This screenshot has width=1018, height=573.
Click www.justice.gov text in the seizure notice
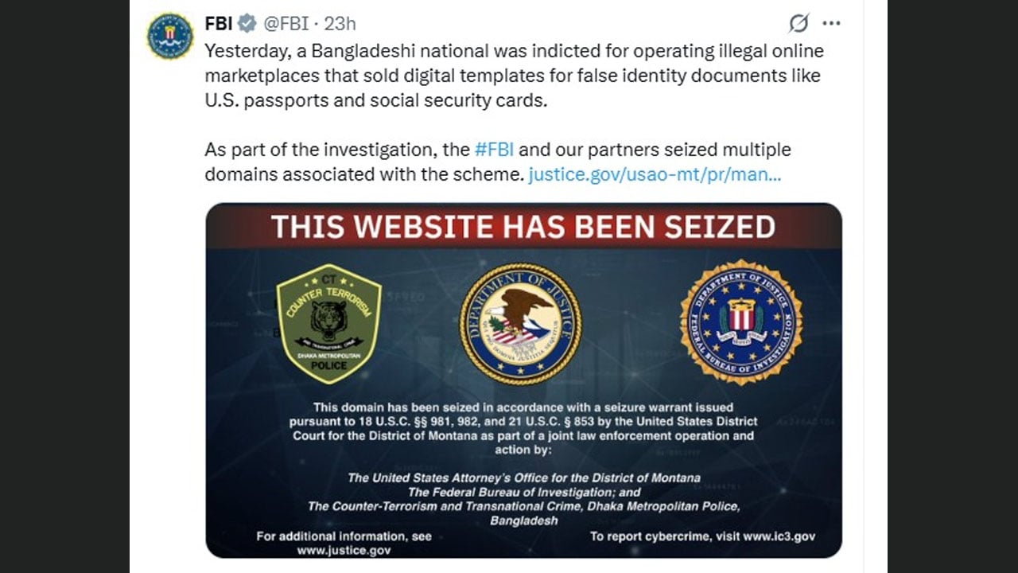click(344, 550)
